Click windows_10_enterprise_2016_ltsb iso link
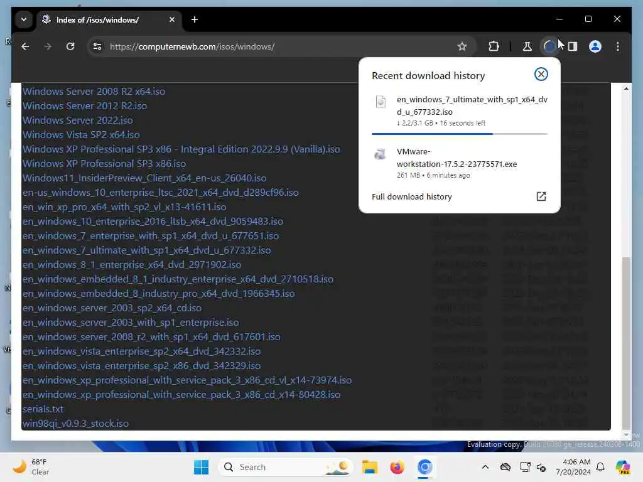This screenshot has height=482, width=643. click(x=153, y=222)
